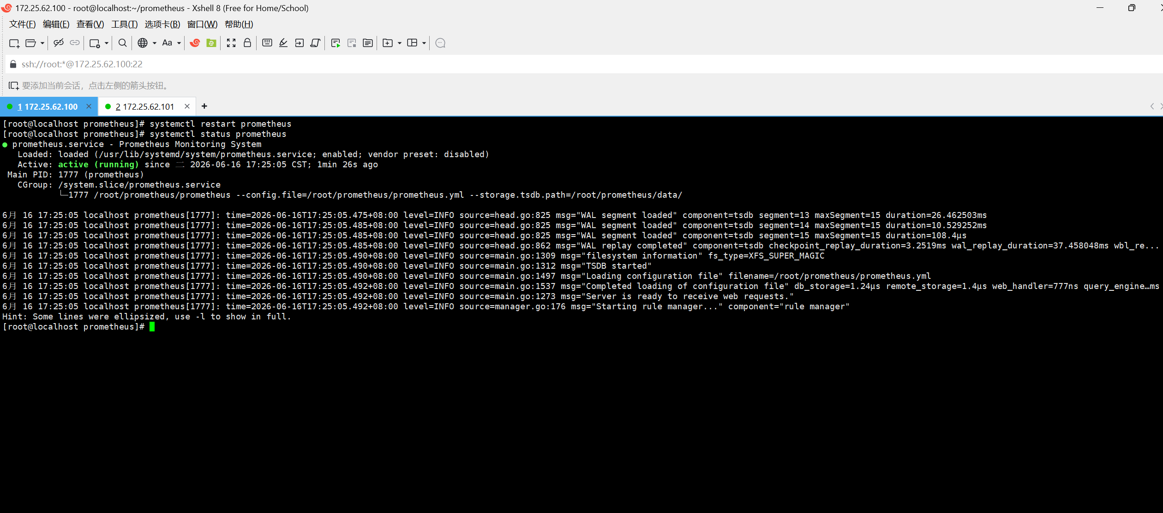Open the 窗口(W) menu

click(202, 24)
